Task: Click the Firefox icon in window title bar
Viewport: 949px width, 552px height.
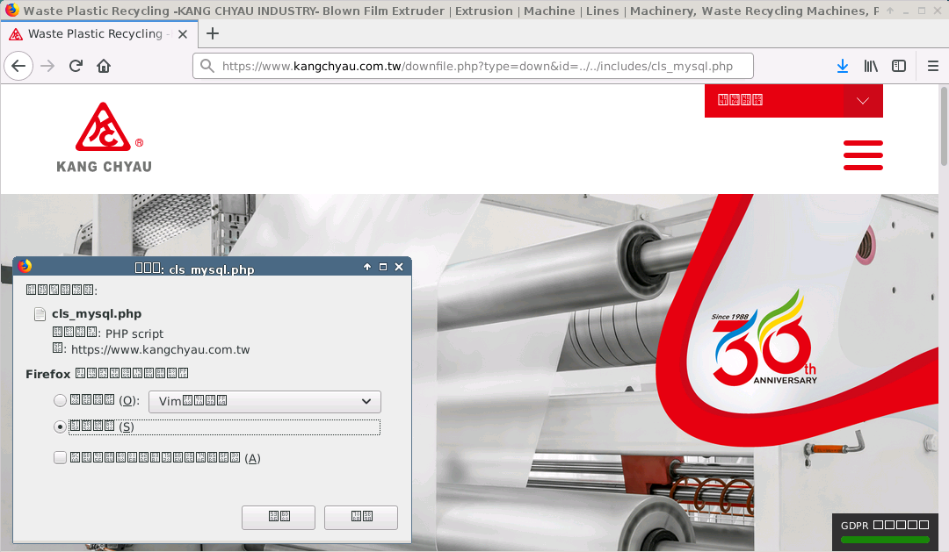Action: click(11, 10)
